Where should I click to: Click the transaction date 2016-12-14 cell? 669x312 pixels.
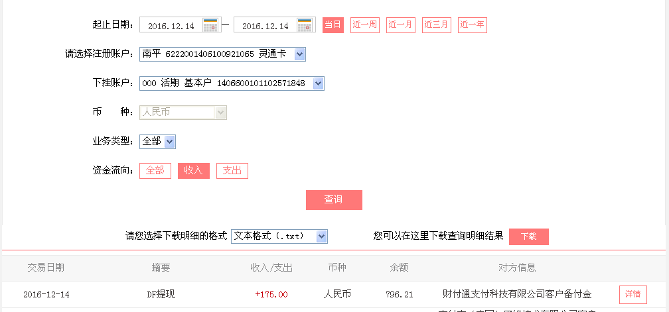pos(46,295)
